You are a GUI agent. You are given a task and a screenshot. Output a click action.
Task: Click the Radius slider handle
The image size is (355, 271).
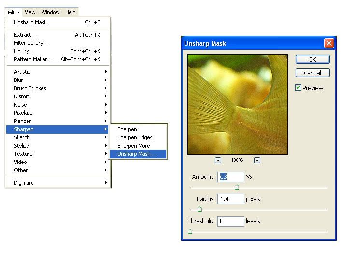199,209
